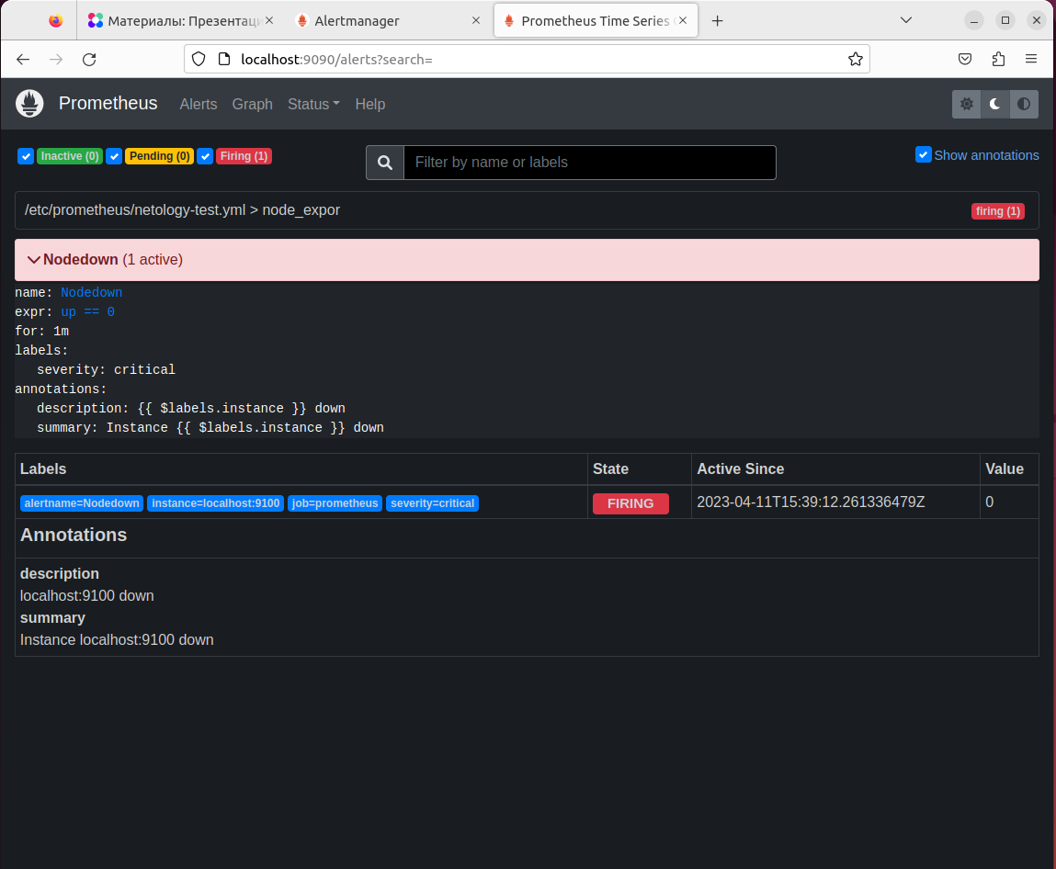
Task: Click the bookmark star icon in address bar
Action: (856, 59)
